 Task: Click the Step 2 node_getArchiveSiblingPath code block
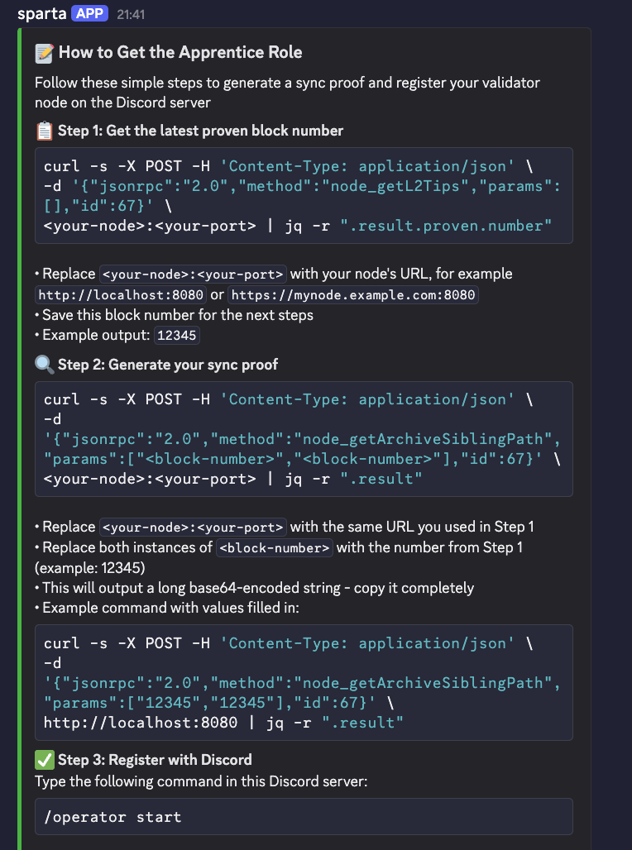coord(304,438)
